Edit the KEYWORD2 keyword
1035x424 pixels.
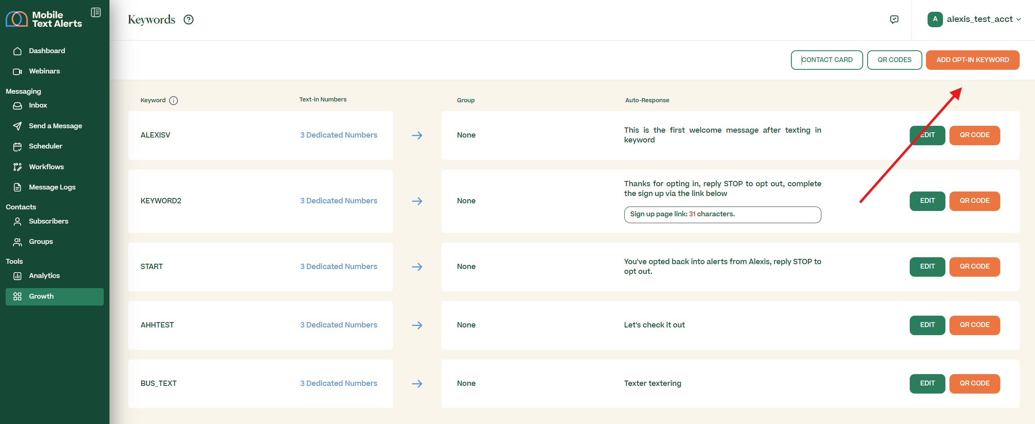click(927, 201)
